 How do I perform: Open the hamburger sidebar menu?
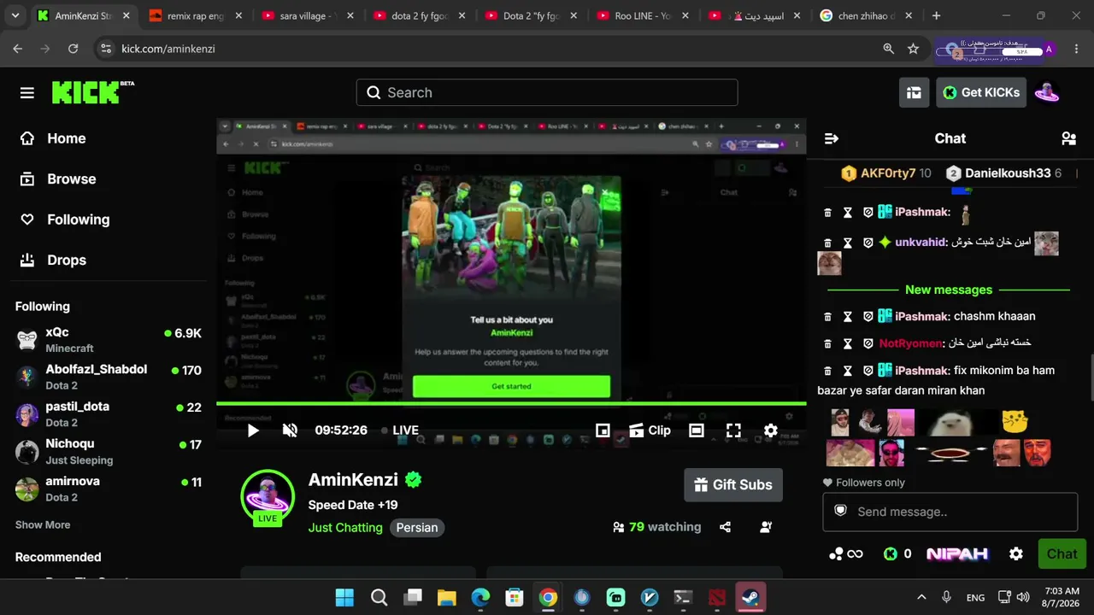27,92
